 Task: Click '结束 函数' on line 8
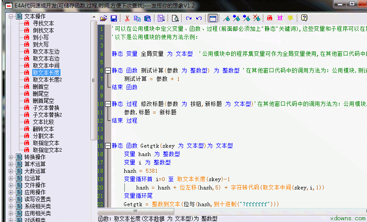(124, 87)
